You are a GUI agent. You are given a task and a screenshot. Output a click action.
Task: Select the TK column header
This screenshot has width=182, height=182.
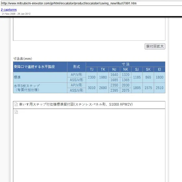pos(103,70)
